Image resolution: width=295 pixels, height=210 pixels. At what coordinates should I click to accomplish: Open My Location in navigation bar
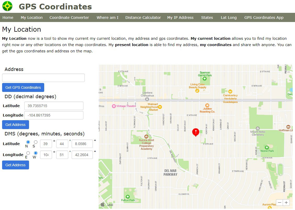[x=32, y=18]
